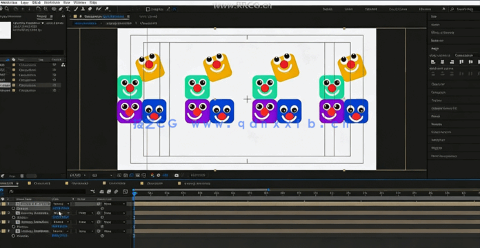The width and height of the screenshot is (480, 248).
Task: Open the viewer resolution dropdown
Action: [x=102, y=175]
